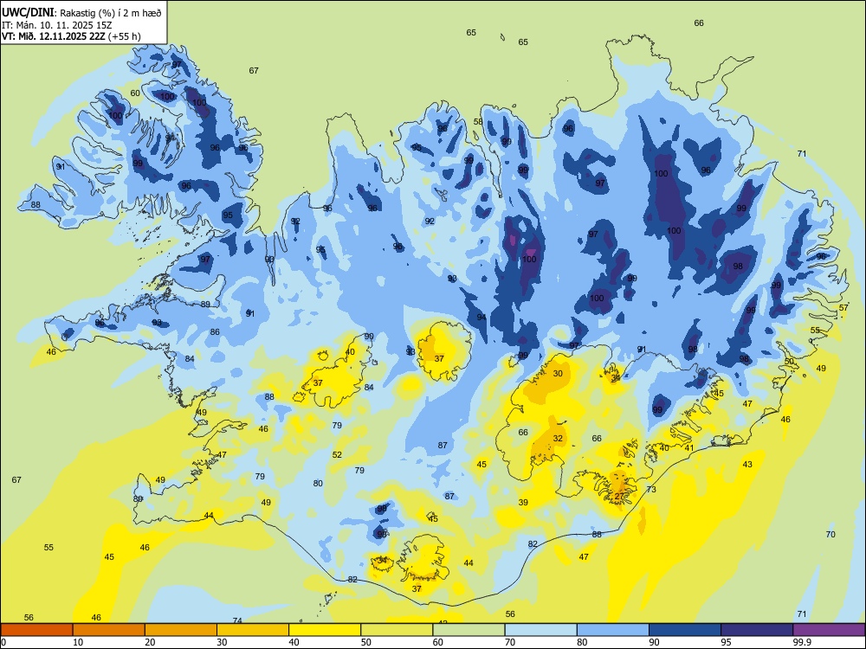Click the map humidity value '32'

point(558,438)
